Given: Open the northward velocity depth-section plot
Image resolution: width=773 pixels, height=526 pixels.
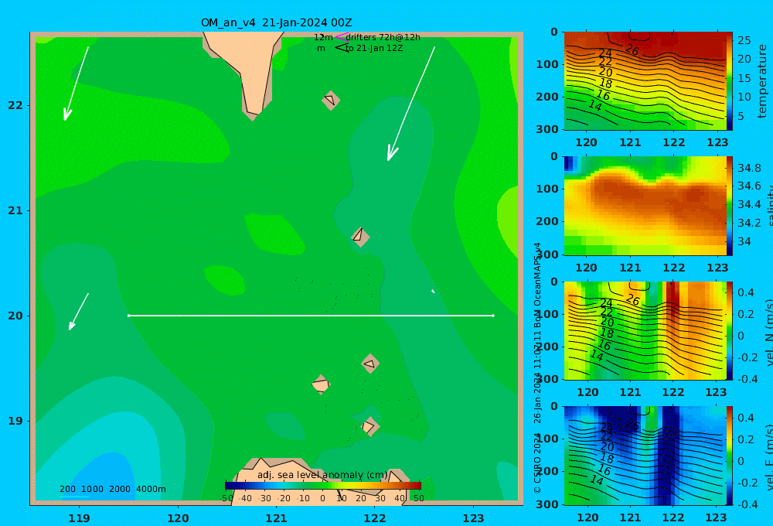Looking at the screenshot, I should coord(645,330).
